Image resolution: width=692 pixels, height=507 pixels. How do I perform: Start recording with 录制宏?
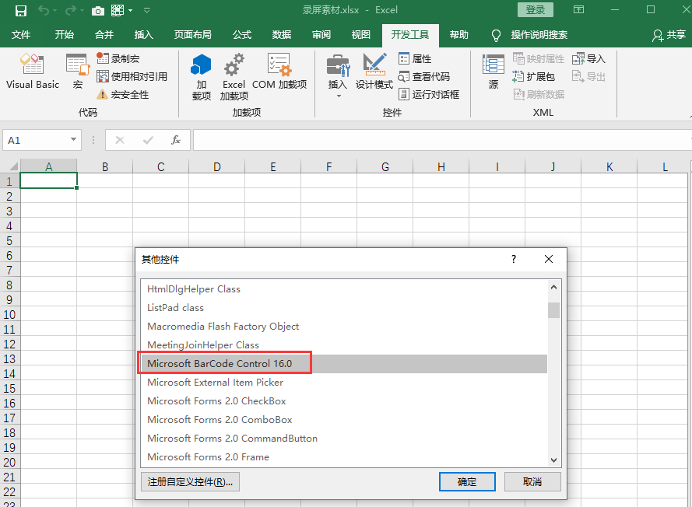pos(118,58)
